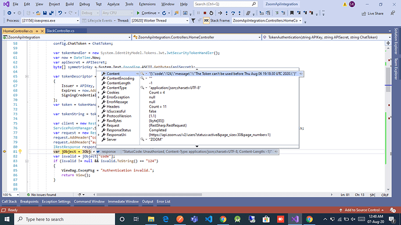Switch to SlackController.cs tab
Viewport: 401px width, 225px height.
coord(60,31)
